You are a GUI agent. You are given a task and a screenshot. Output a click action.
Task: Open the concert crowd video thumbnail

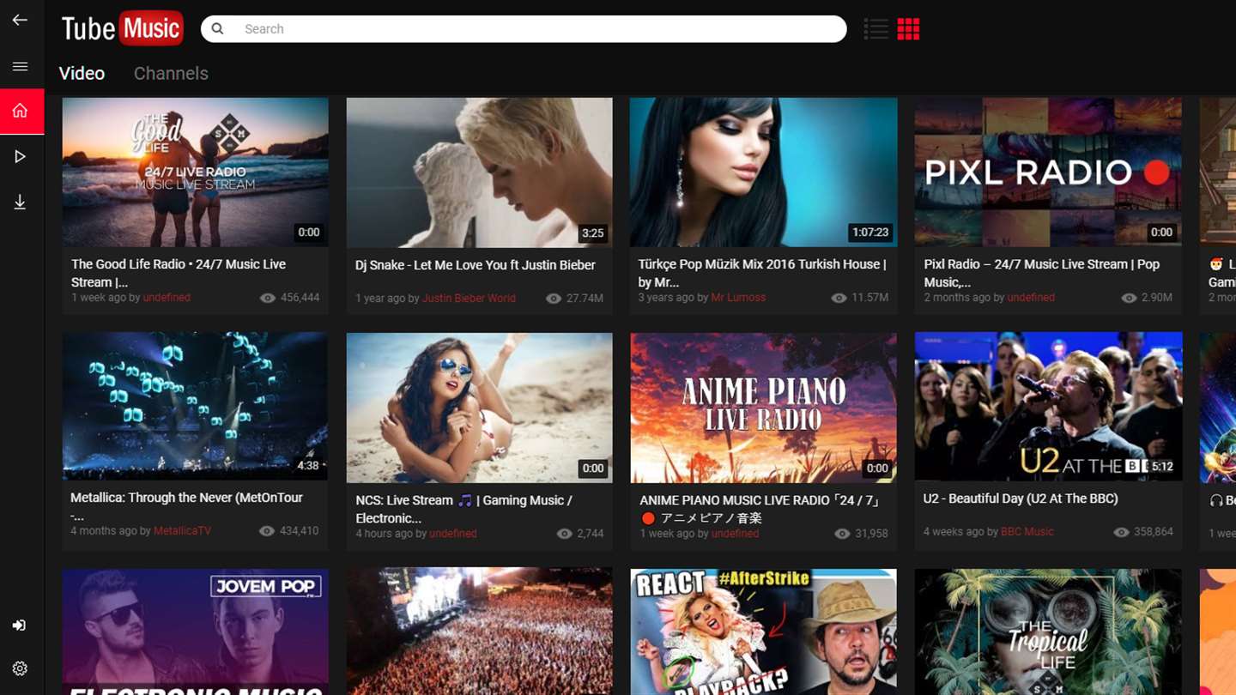479,632
